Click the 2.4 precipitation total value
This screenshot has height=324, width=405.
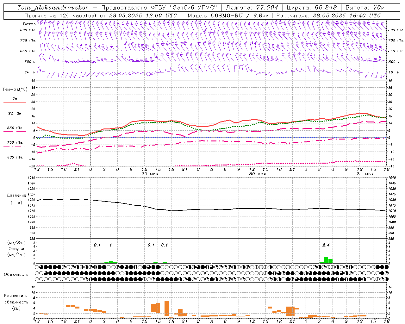[x=326, y=245]
